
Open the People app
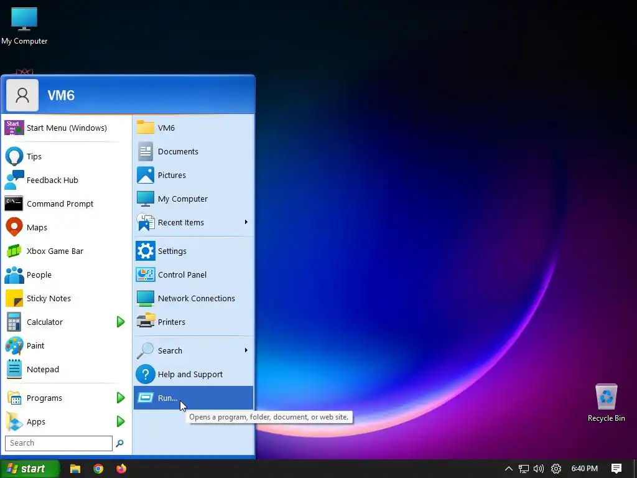[66, 274]
